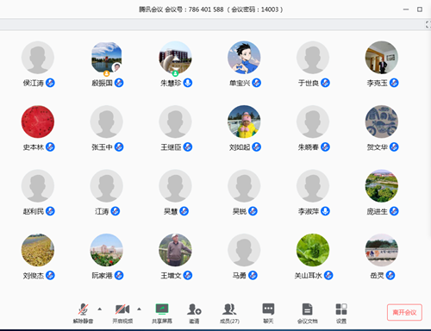Turn on camera with 开启视频
Viewport: 431px width, 331px height.
pos(122,313)
